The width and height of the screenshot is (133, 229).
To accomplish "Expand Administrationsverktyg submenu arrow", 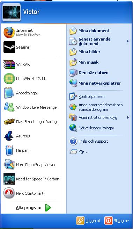I will (128, 117).
